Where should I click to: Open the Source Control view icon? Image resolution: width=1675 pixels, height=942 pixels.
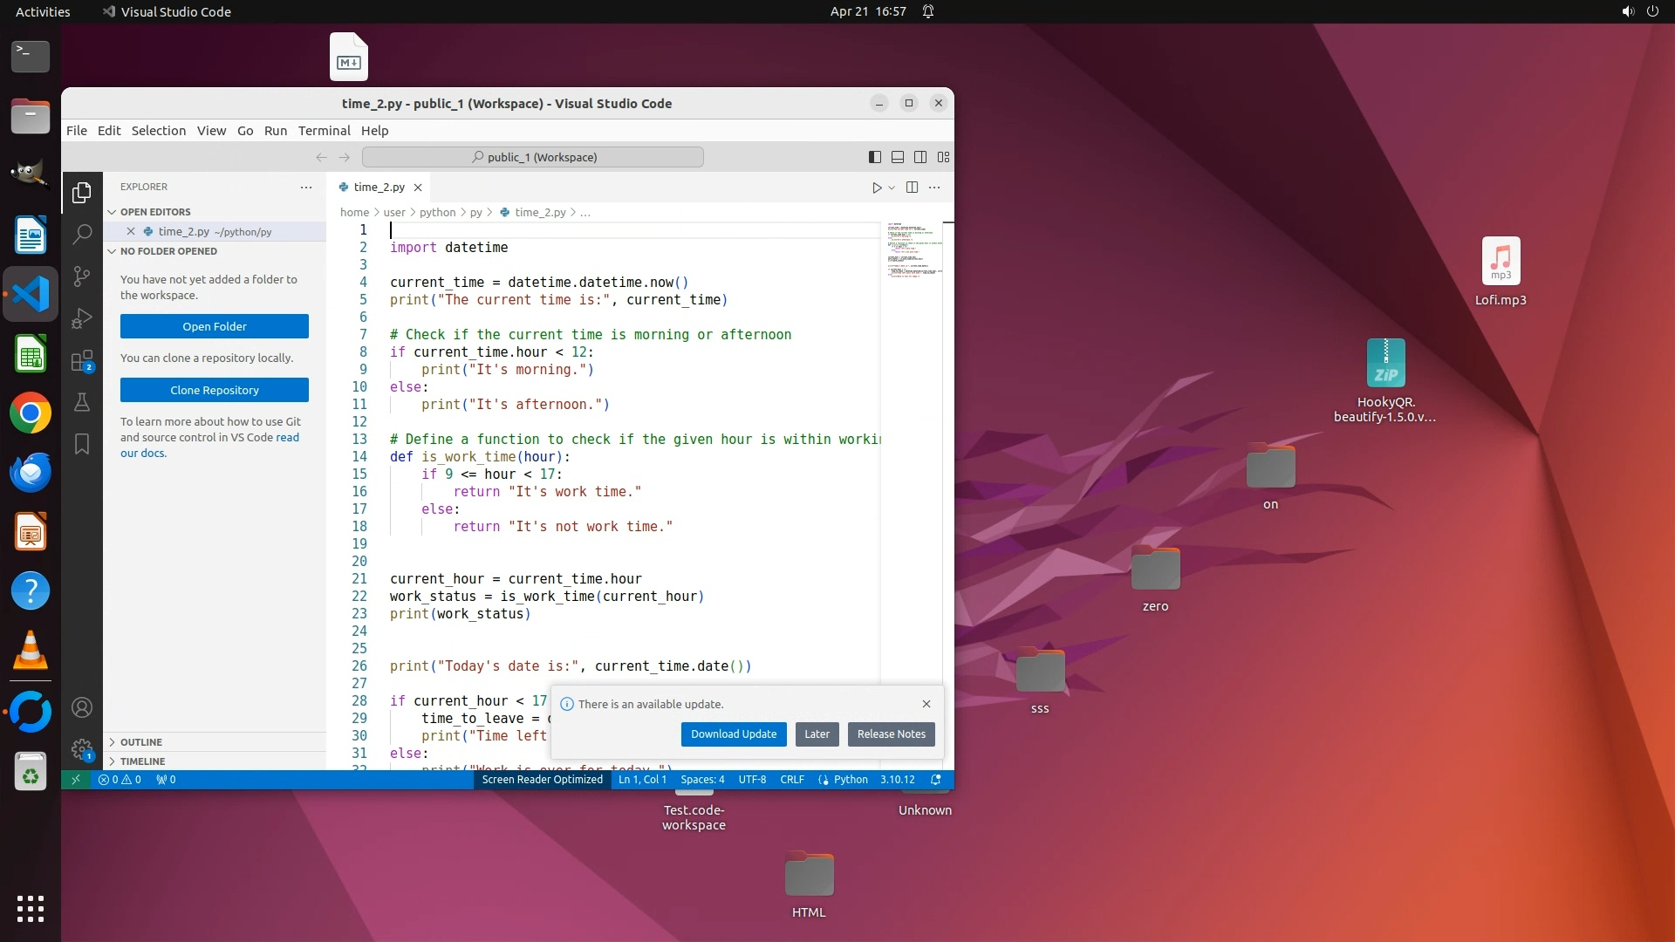coord(82,276)
